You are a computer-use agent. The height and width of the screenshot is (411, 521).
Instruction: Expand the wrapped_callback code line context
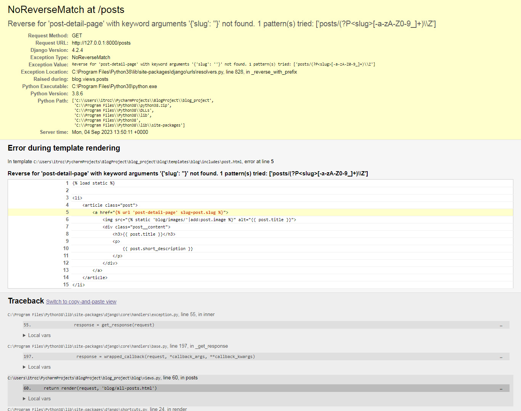(x=166, y=357)
